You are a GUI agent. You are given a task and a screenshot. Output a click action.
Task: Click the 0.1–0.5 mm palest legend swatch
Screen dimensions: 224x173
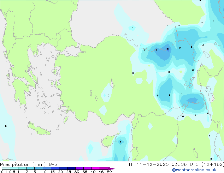point(6,168)
